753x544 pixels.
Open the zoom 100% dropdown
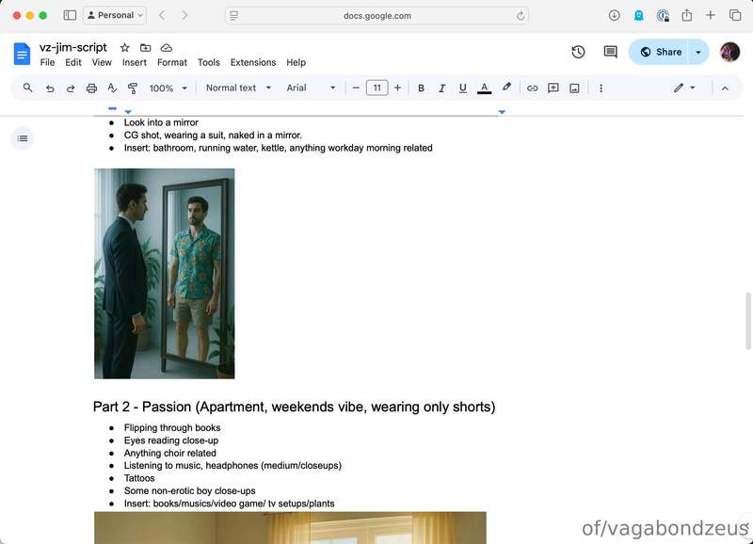click(x=168, y=88)
